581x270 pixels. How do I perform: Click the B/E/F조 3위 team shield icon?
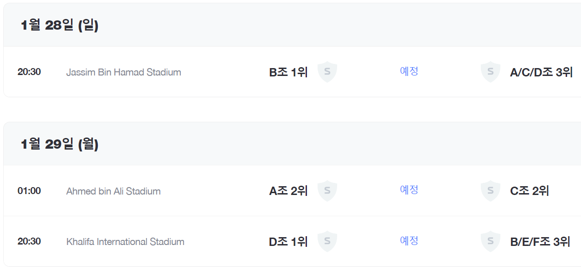coord(490,241)
